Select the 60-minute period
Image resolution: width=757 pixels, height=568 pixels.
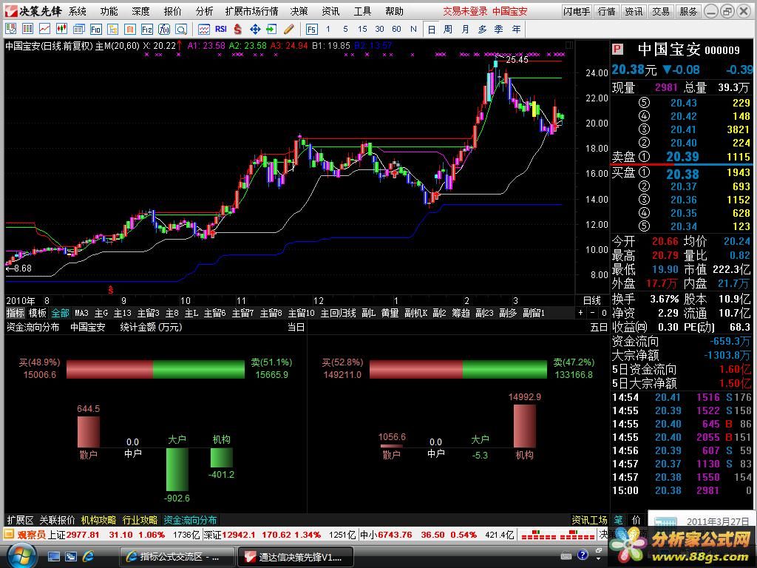pos(396,30)
